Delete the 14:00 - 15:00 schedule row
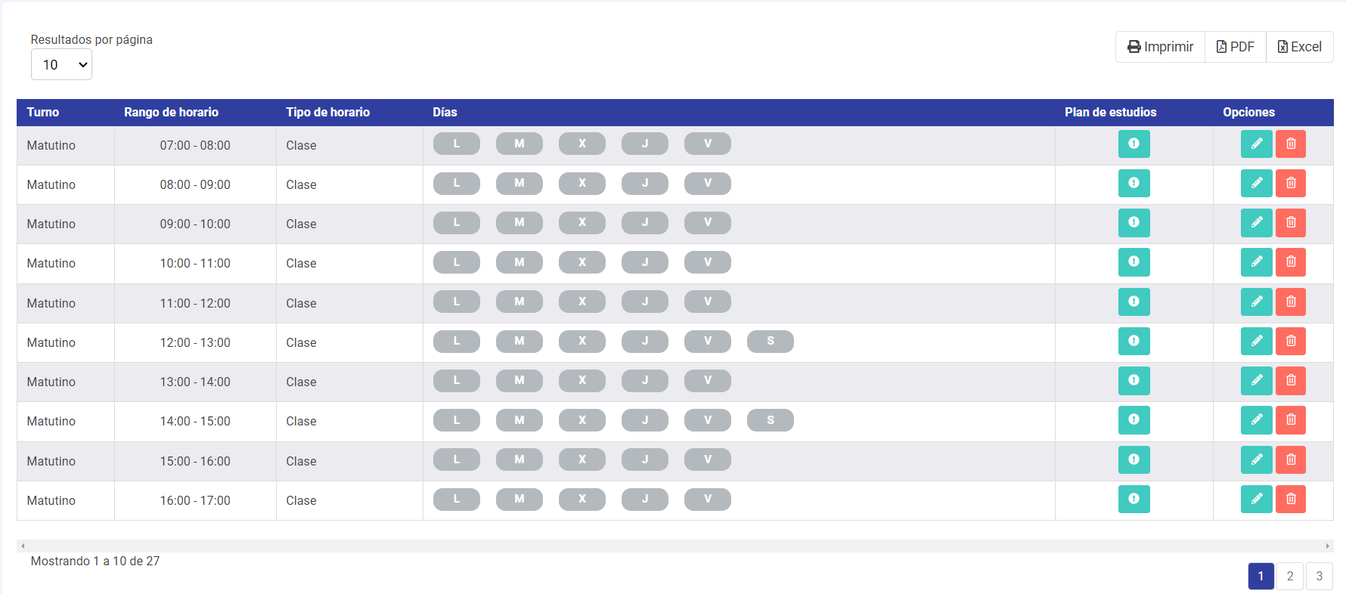The image size is (1346, 594). pos(1291,419)
